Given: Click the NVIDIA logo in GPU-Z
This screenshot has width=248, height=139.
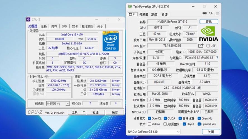Looking at the screenshot, I should click(x=208, y=34).
